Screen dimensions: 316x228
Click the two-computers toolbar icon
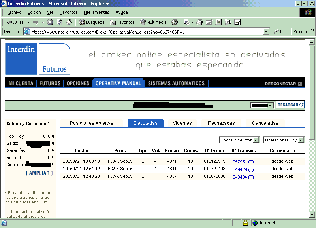click(x=228, y=22)
